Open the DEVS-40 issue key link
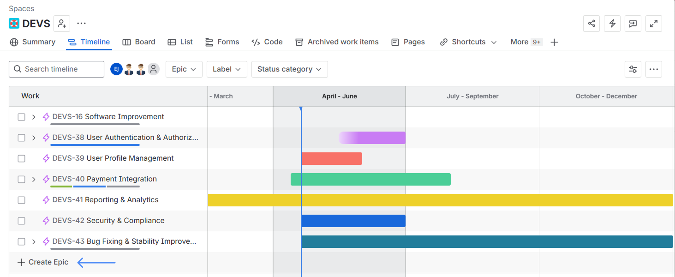This screenshot has height=277, width=675. tap(68, 179)
